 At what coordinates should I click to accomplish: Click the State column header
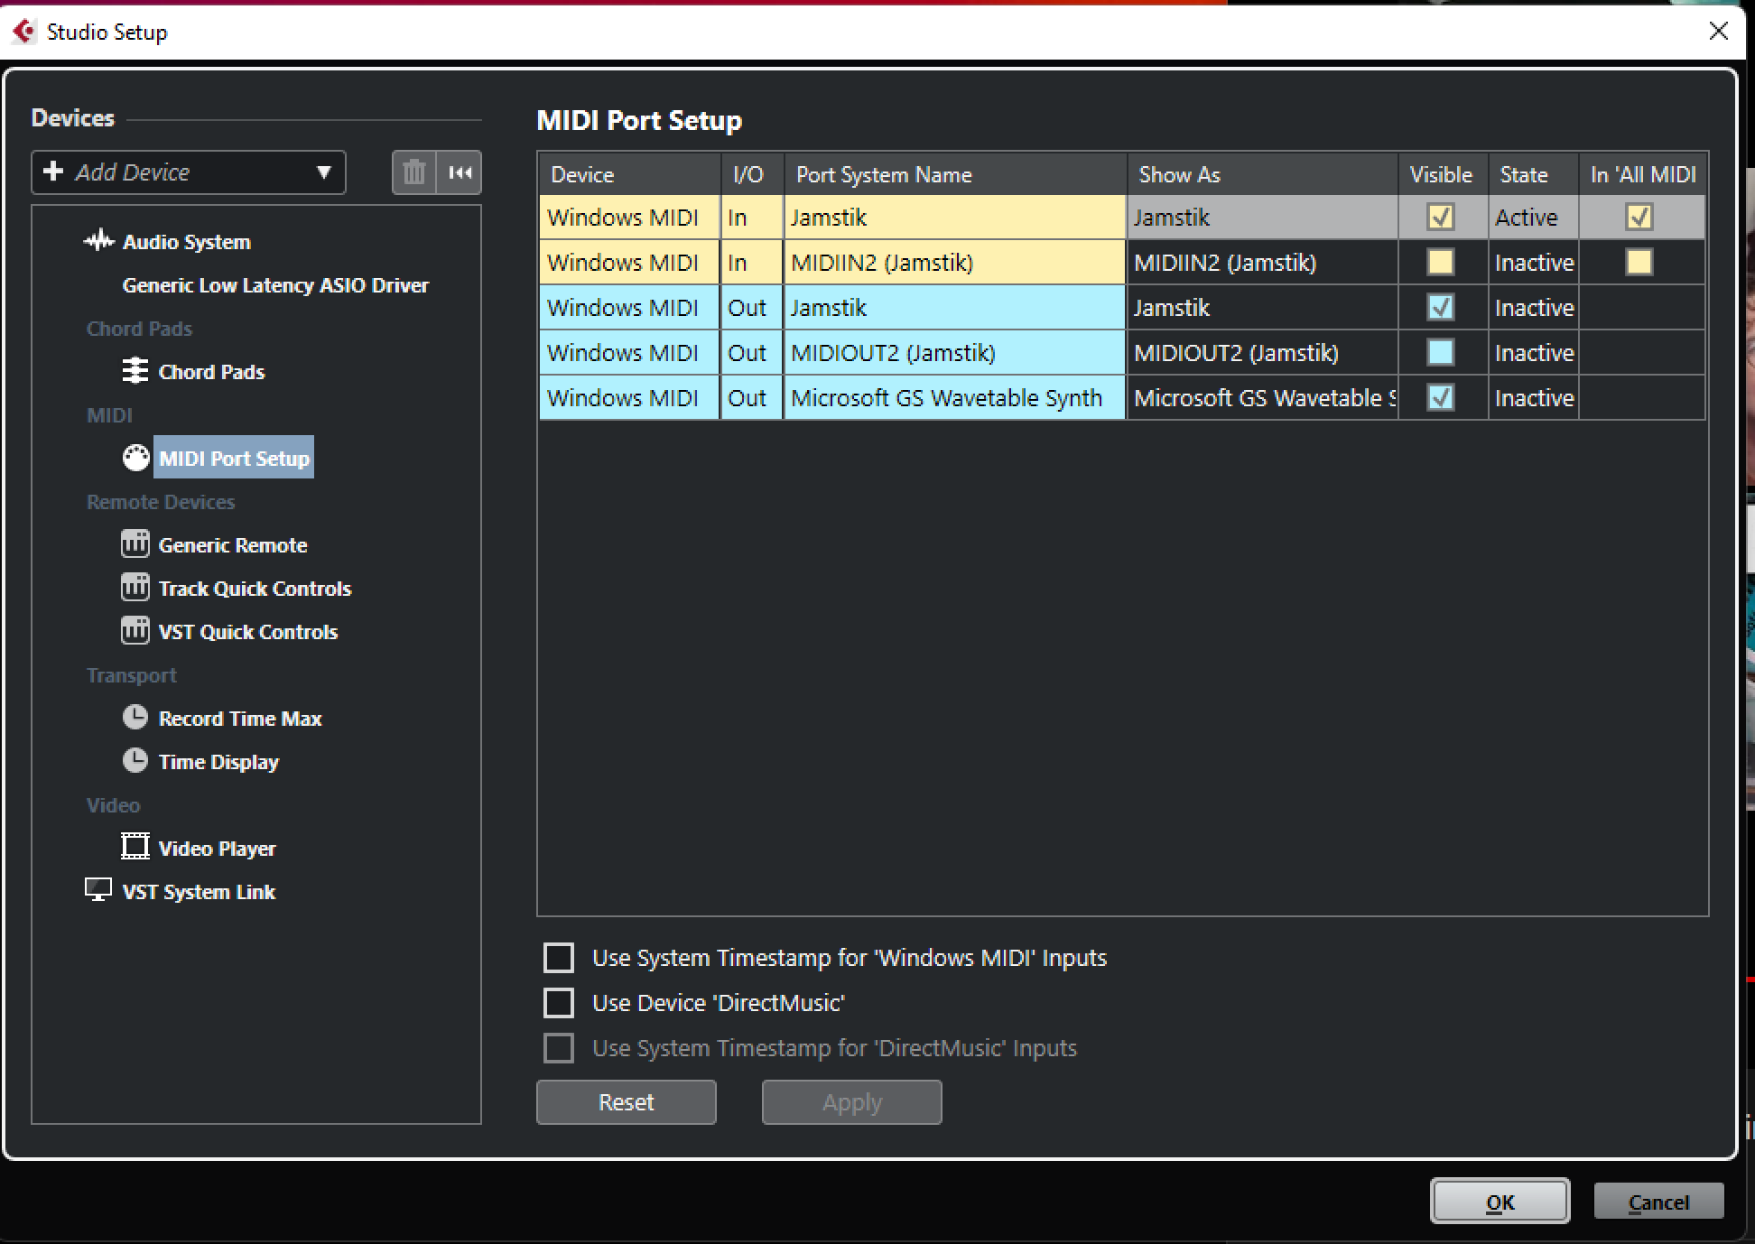tap(1533, 174)
